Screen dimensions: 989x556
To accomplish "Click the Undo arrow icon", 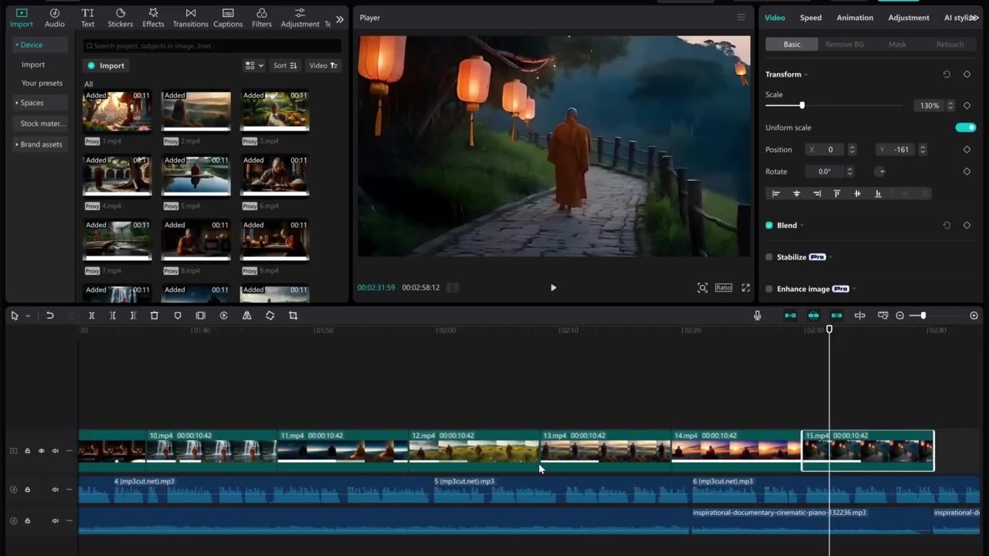I will 50,316.
